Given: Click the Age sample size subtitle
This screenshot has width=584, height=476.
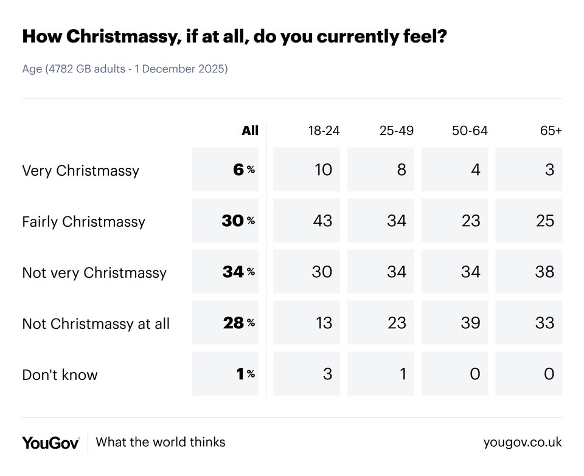Looking at the screenshot, I should (125, 69).
